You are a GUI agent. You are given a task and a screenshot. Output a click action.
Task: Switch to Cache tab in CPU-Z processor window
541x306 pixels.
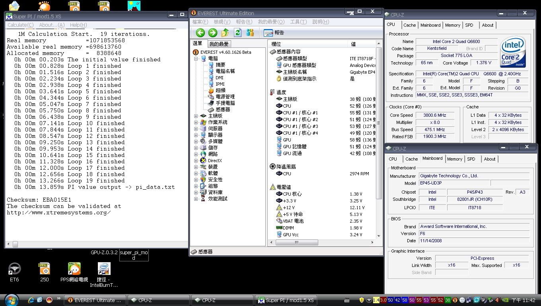tap(409, 25)
